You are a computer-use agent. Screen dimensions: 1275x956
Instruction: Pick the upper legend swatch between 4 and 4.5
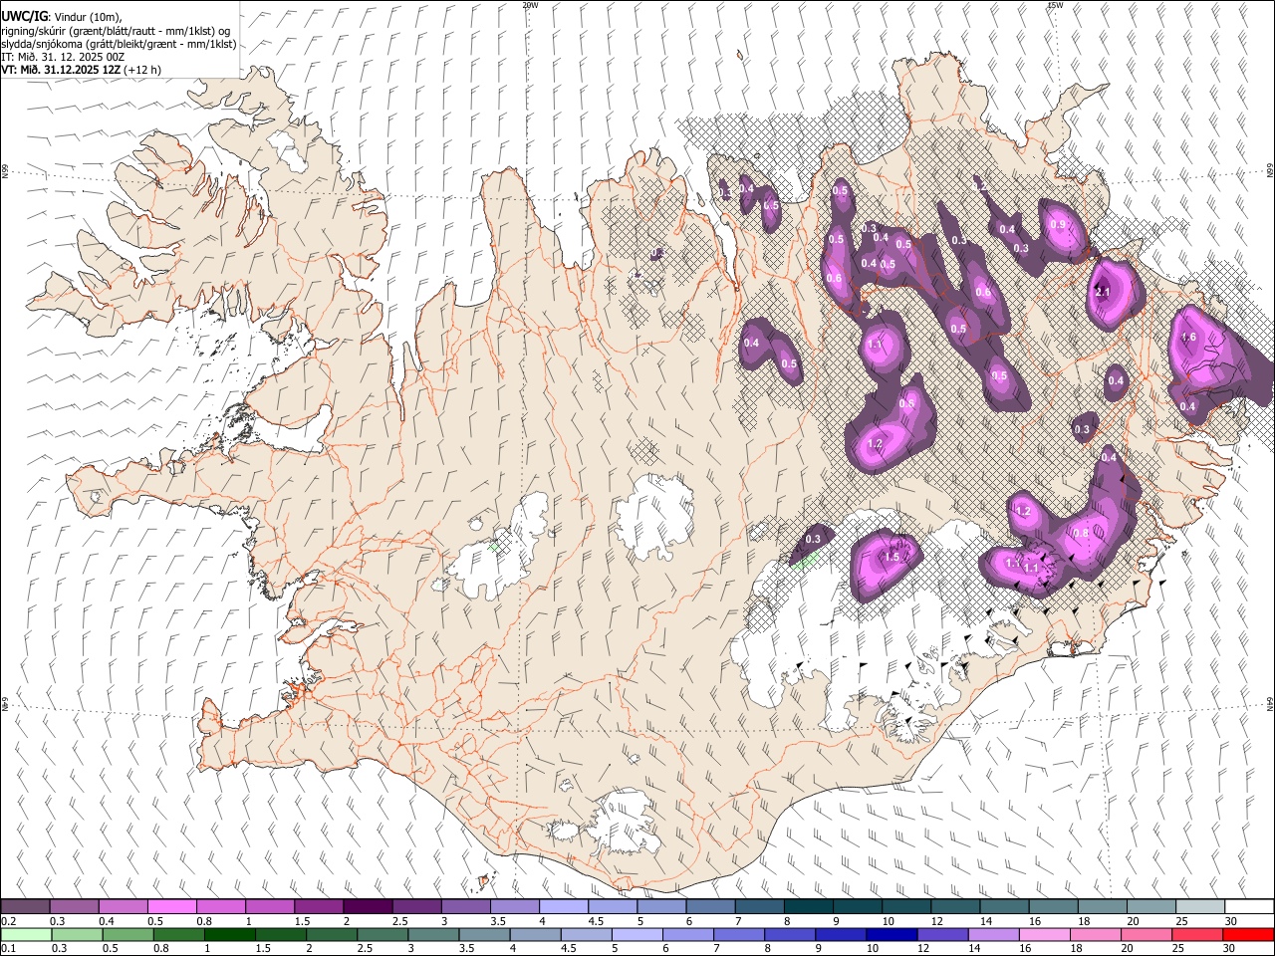[x=564, y=907]
